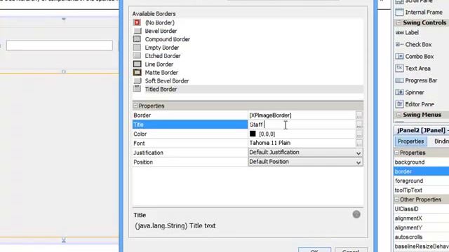
Task: Choose the Compound Border icon
Action: tap(138, 39)
